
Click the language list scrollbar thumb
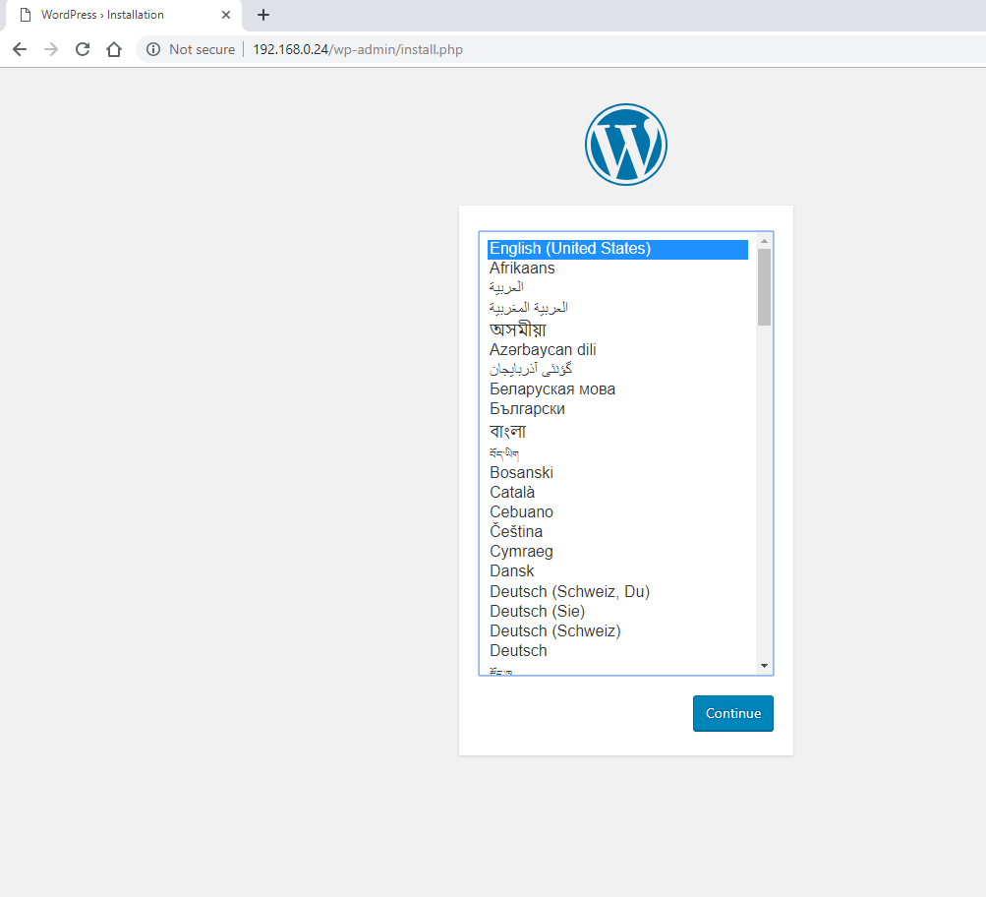pyautogui.click(x=764, y=287)
